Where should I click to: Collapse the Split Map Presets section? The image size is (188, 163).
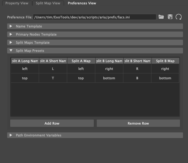click(x=95, y=51)
